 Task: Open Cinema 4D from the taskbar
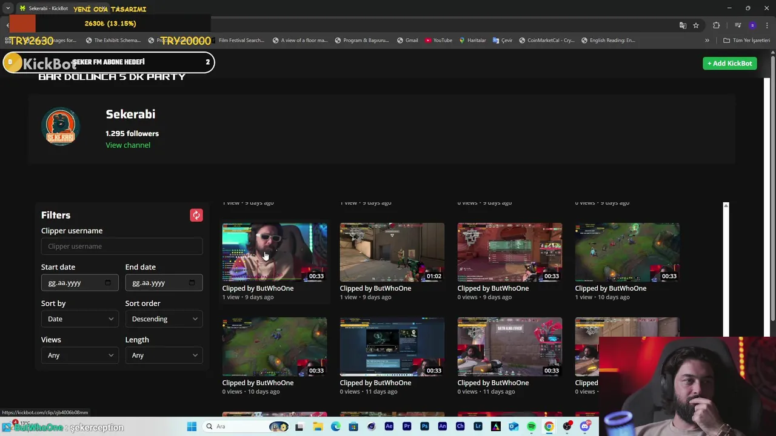click(371, 426)
